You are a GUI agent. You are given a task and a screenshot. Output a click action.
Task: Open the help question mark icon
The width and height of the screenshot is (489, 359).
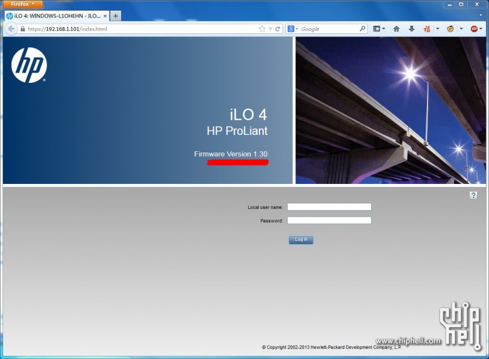[473, 195]
